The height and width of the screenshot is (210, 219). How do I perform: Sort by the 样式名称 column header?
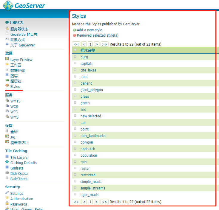(x=88, y=50)
